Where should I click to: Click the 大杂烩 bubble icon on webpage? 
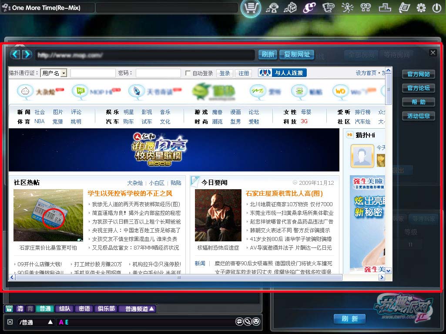(25, 91)
